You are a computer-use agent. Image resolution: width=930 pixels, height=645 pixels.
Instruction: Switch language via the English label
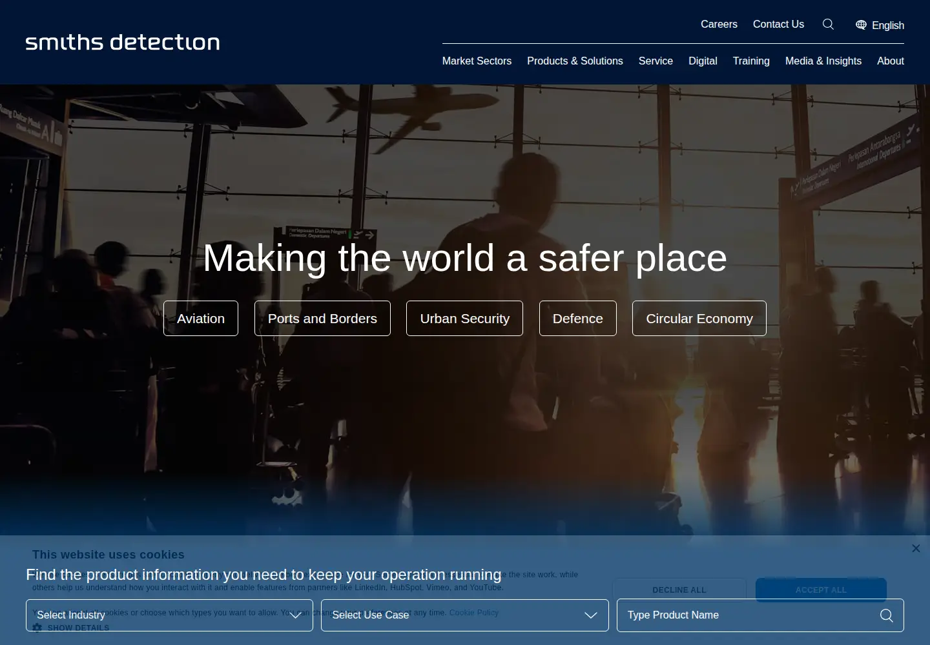888,25
